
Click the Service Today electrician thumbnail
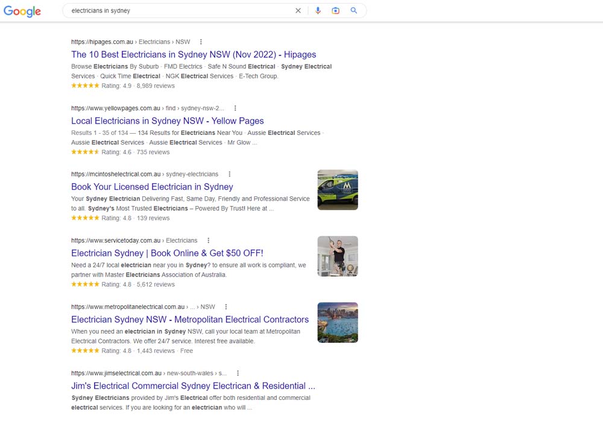point(338,256)
